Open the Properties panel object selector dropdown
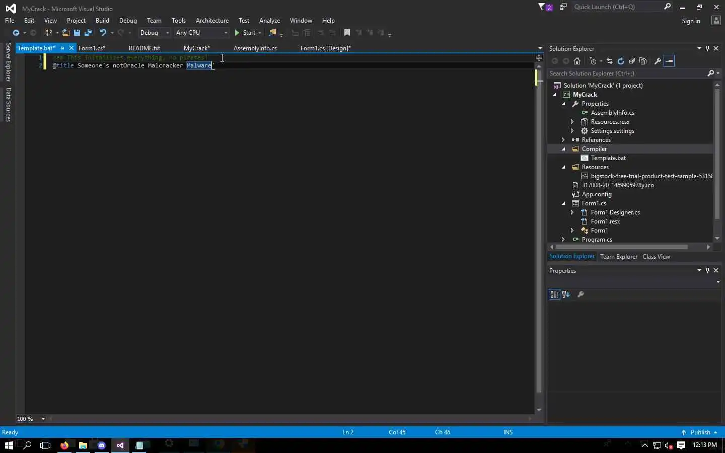Image resolution: width=725 pixels, height=453 pixels. [718, 282]
